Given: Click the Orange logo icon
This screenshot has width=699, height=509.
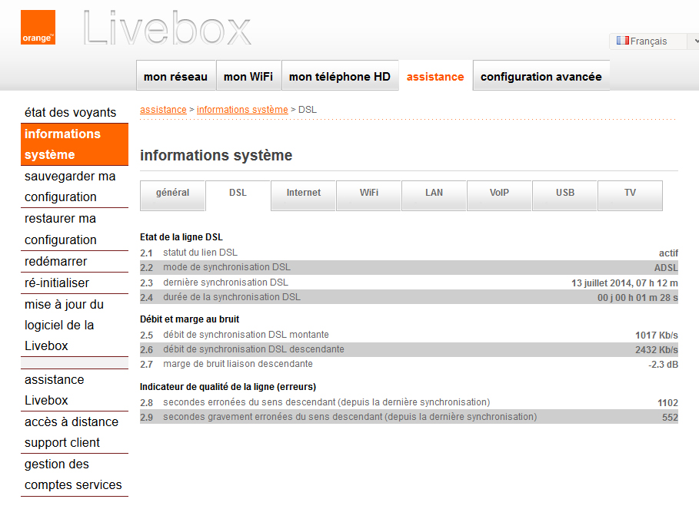Looking at the screenshot, I should click(x=37, y=27).
